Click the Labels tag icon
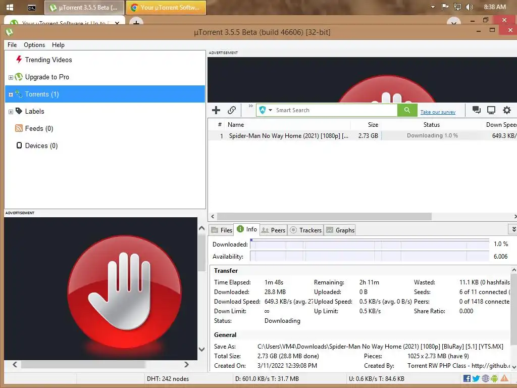The height and width of the screenshot is (388, 517). pos(19,111)
